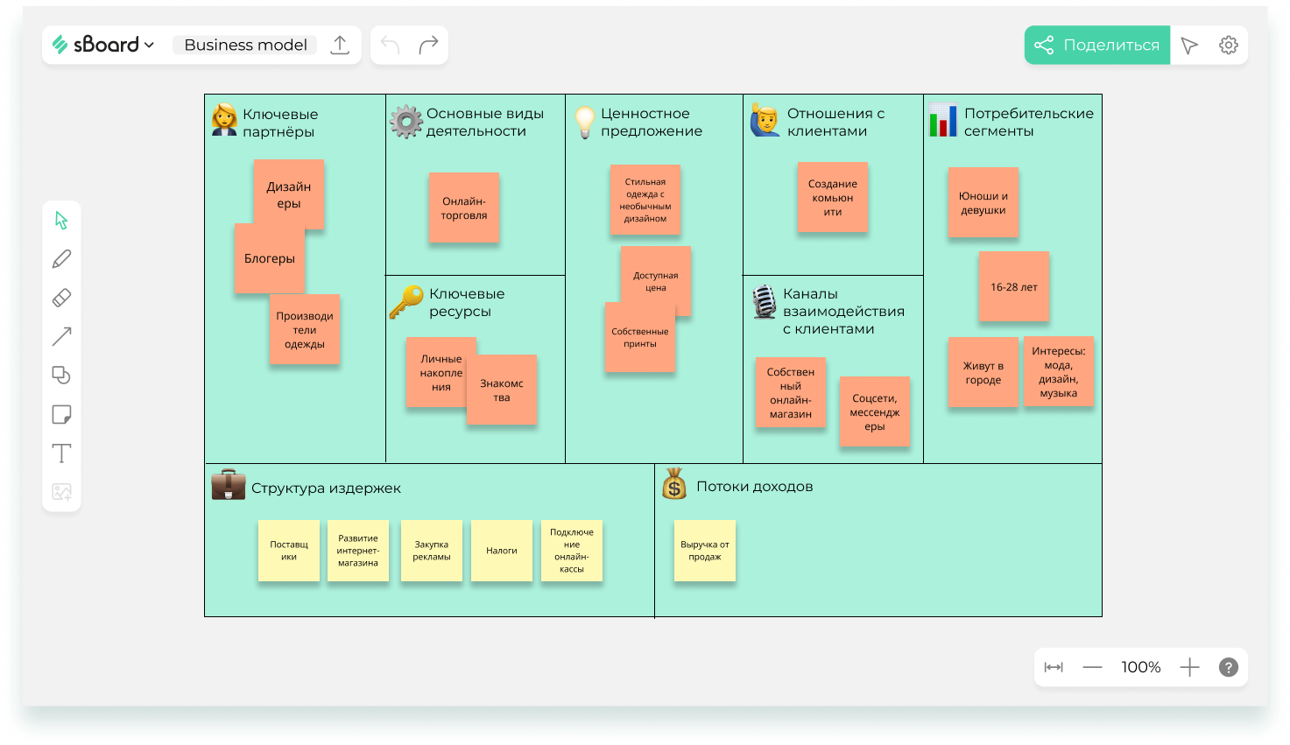Screen dimensions: 1290x745
Task: Click the money bag icon by Потоки доходов
Action: [674, 483]
